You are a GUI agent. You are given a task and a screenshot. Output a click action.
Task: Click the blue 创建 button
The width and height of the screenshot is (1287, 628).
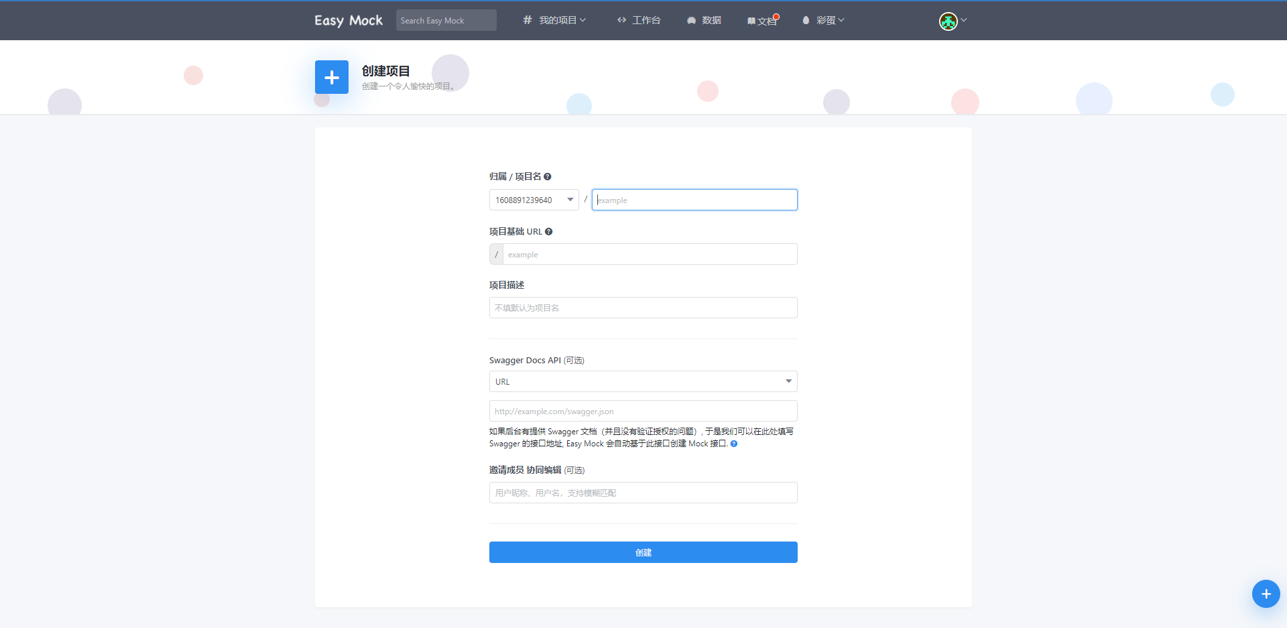[643, 552]
